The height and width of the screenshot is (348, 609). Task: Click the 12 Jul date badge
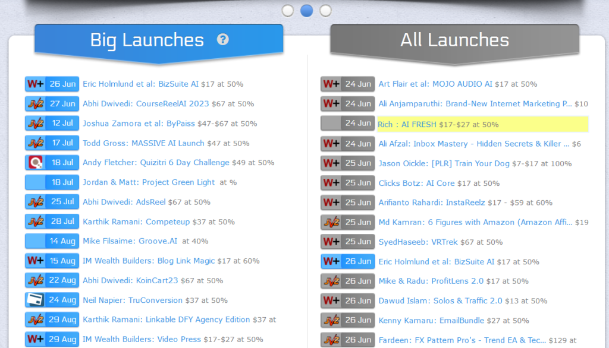pos(62,124)
